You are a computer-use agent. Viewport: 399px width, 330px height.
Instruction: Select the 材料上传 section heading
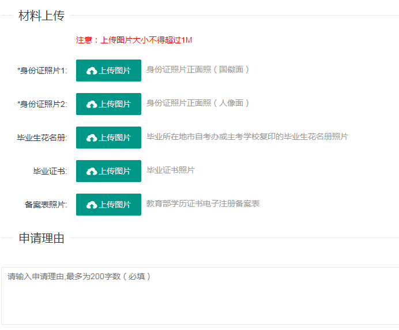(42, 16)
